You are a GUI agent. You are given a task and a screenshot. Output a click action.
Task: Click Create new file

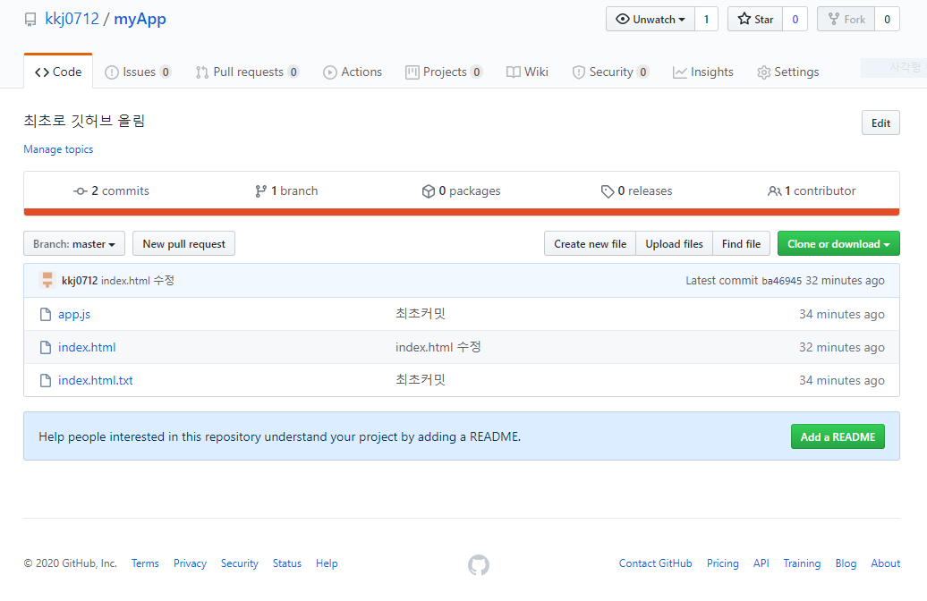590,243
